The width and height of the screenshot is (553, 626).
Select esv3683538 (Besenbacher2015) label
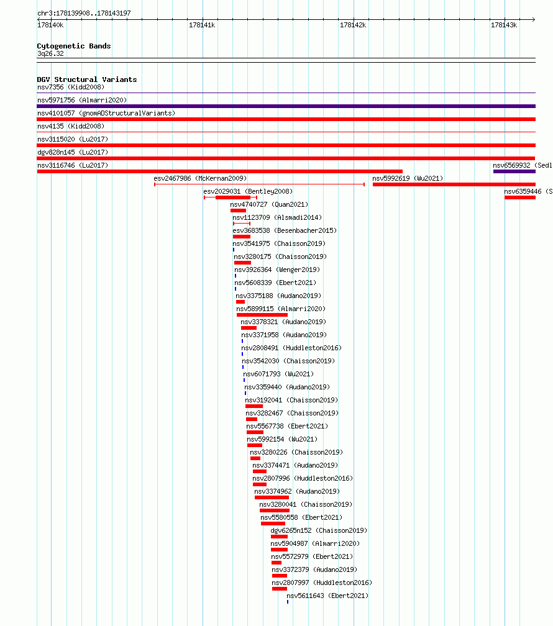point(285,230)
